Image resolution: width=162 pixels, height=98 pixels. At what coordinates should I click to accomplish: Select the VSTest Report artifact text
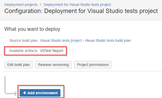click(52, 51)
